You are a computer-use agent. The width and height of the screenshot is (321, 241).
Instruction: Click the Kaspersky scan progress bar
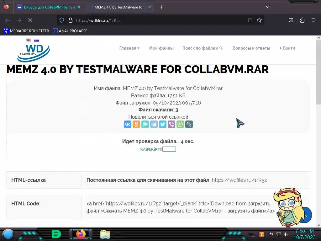pyautogui.click(x=169, y=149)
